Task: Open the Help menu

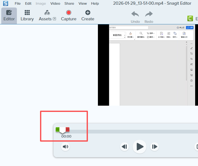Action: tap(95, 3)
